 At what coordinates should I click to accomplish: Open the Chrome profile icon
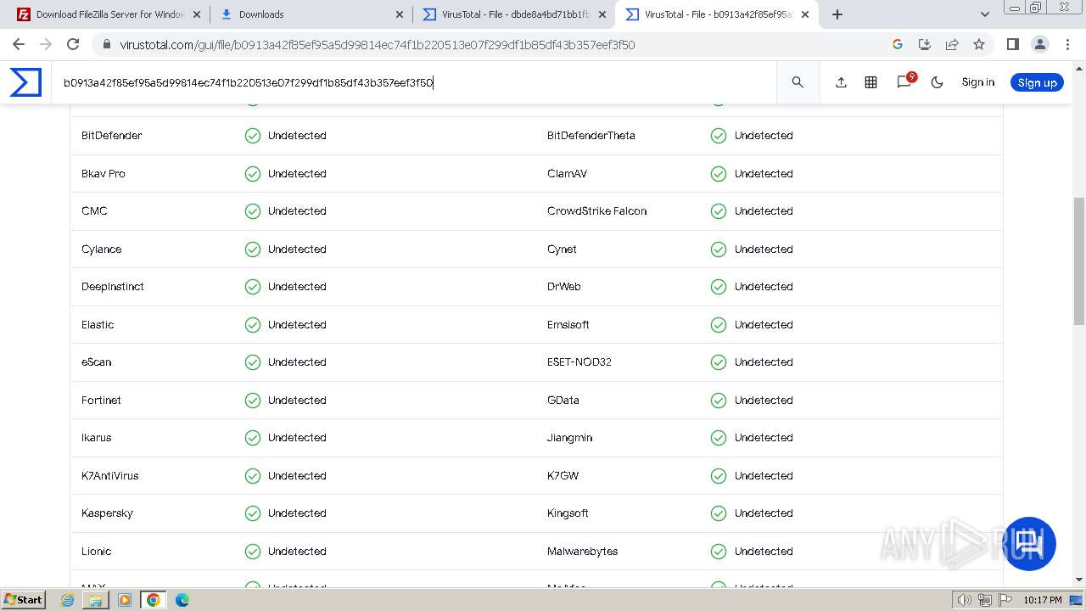tap(1039, 44)
